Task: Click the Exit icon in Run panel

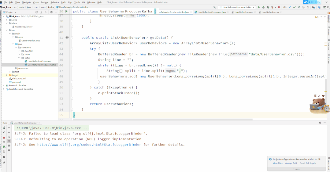Action: pos(4,151)
